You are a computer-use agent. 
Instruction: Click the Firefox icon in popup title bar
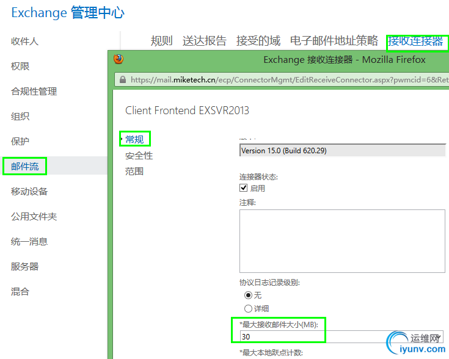pos(119,59)
